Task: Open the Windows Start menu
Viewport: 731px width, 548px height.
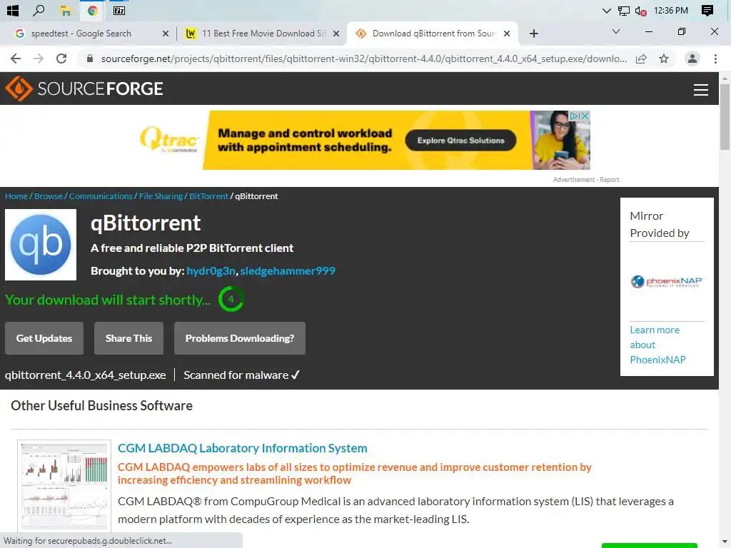Action: pos(13,10)
